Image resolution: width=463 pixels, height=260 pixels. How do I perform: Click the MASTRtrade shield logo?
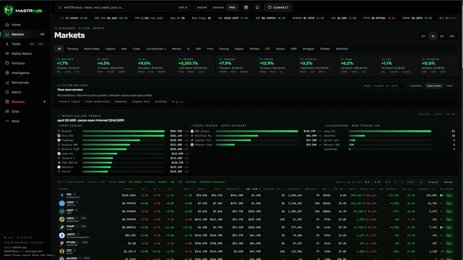click(x=8, y=10)
